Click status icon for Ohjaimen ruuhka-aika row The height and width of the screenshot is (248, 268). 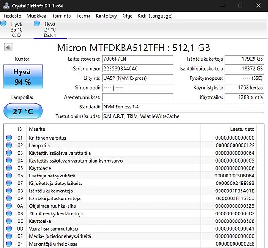(x=9, y=206)
